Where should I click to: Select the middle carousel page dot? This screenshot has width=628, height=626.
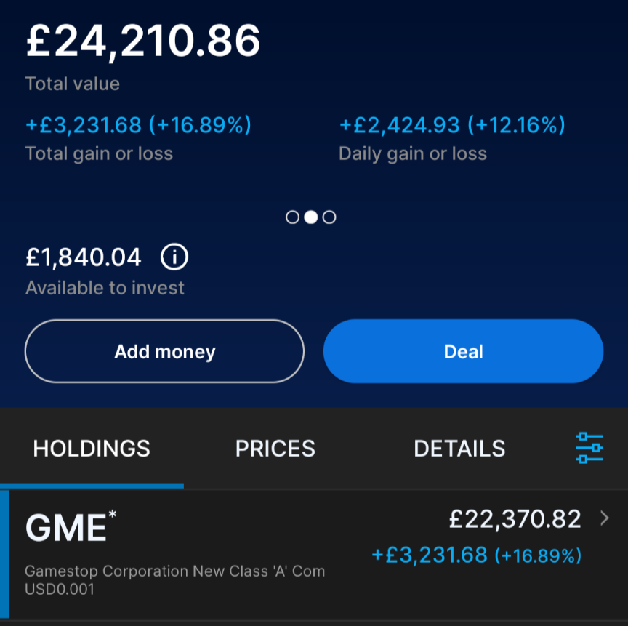point(311,217)
